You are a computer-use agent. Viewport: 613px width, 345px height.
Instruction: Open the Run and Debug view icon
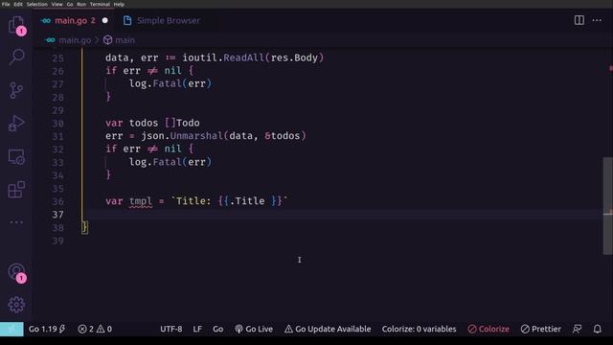click(x=16, y=124)
